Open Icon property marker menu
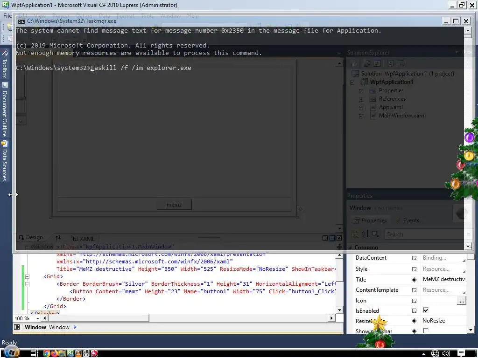The height and width of the screenshot is (358, 478). click(x=415, y=301)
